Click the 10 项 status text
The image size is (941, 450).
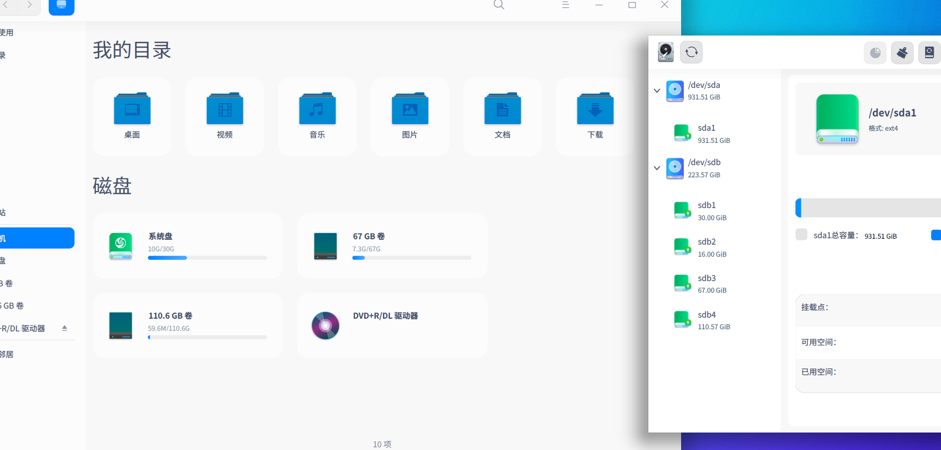coord(382,444)
